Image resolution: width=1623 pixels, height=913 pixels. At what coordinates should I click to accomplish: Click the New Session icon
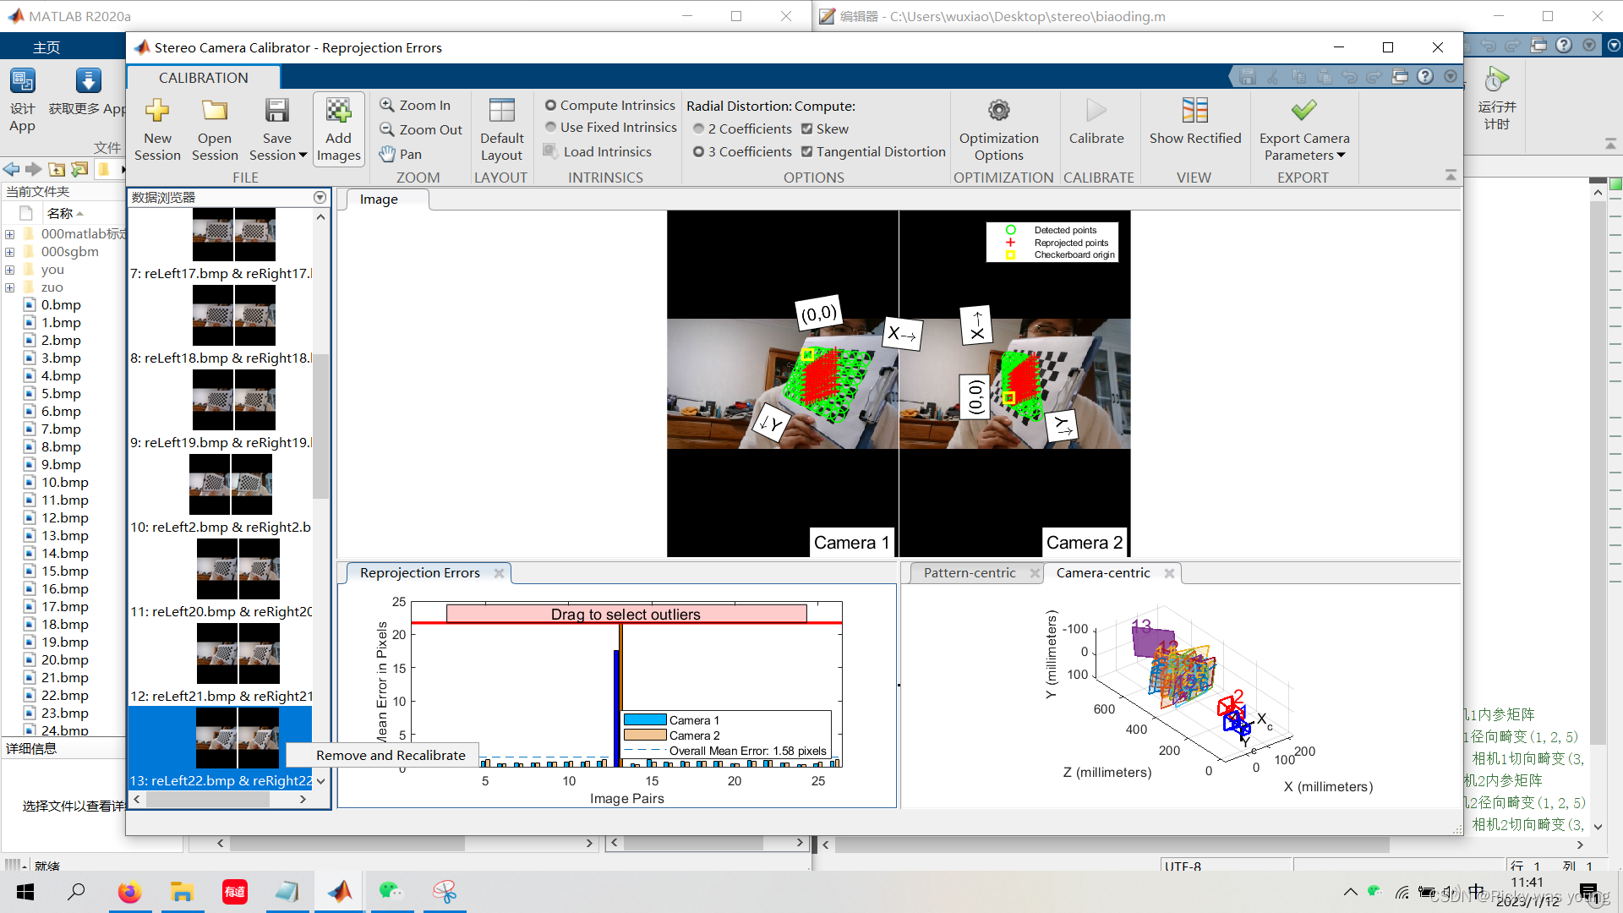157,112
